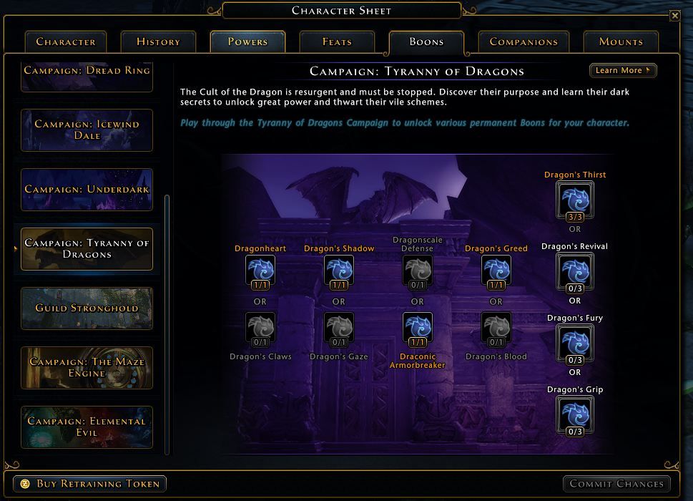Click the Commit Changes button
The image size is (693, 501).
[x=616, y=484]
